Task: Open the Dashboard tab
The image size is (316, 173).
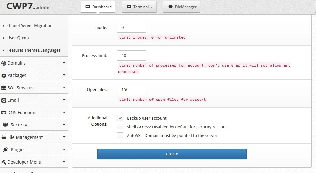Action: pos(98,7)
